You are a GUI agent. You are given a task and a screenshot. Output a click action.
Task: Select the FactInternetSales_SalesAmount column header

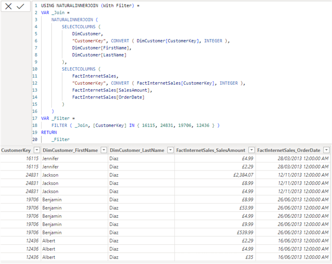(x=211, y=150)
